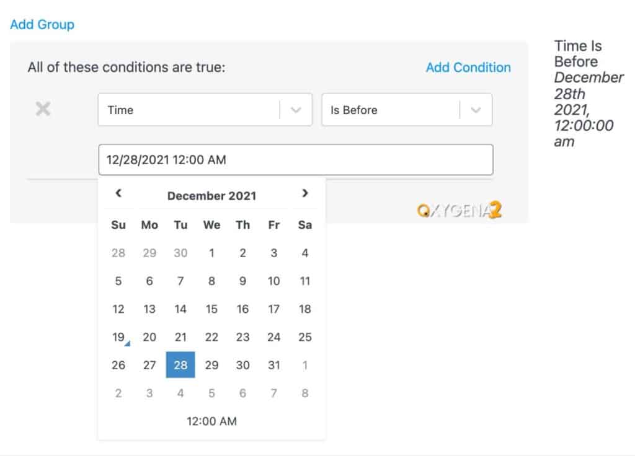Open month picker via December 2021 header
Image resolution: width=635 pixels, height=456 pixels.
pos(211,196)
